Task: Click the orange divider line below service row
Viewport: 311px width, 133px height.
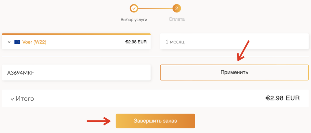Action: pos(155,57)
